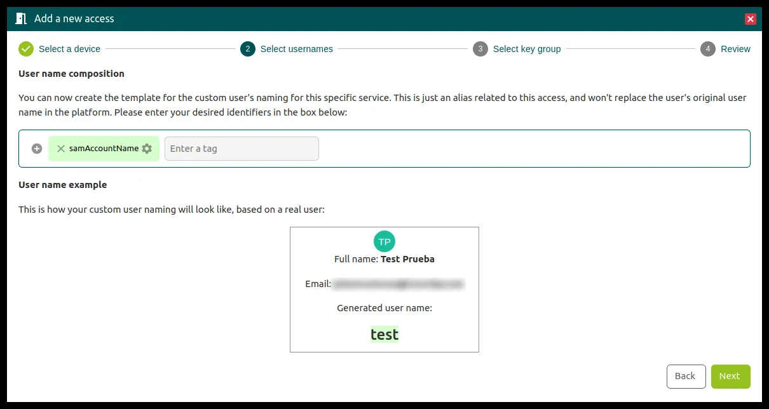Screen dimensions: 769x409
Task: Select the samAccountName tag label
Action: tap(104, 149)
